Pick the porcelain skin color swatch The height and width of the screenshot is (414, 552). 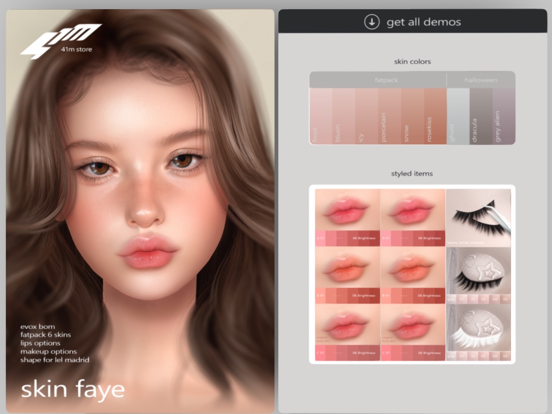pyautogui.click(x=389, y=116)
